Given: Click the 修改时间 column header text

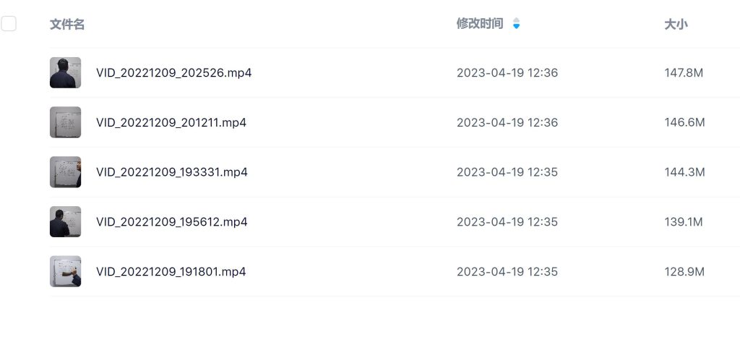Looking at the screenshot, I should [480, 24].
